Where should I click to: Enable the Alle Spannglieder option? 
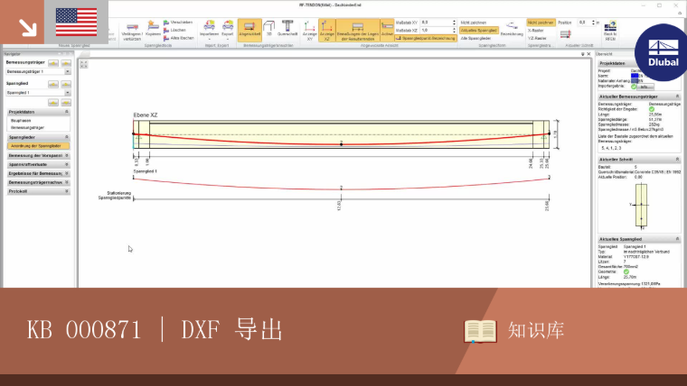pyautogui.click(x=475, y=39)
